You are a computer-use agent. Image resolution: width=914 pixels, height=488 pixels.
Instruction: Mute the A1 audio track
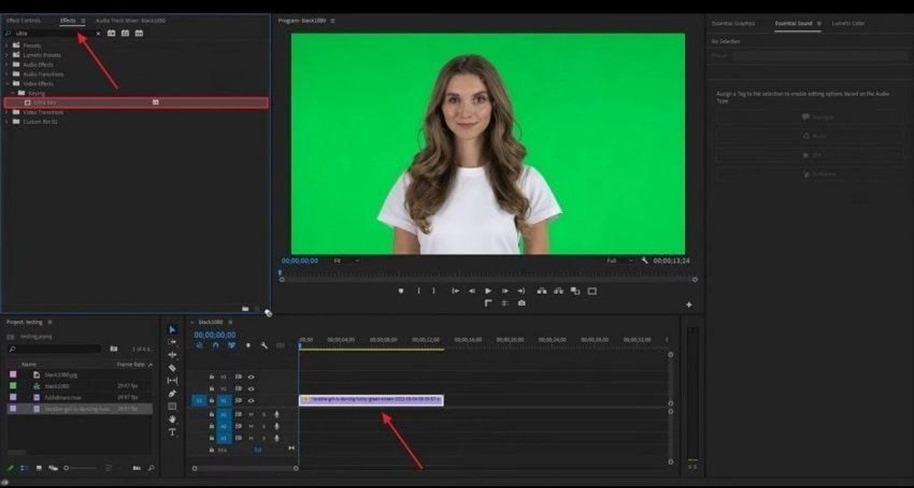pyautogui.click(x=251, y=415)
